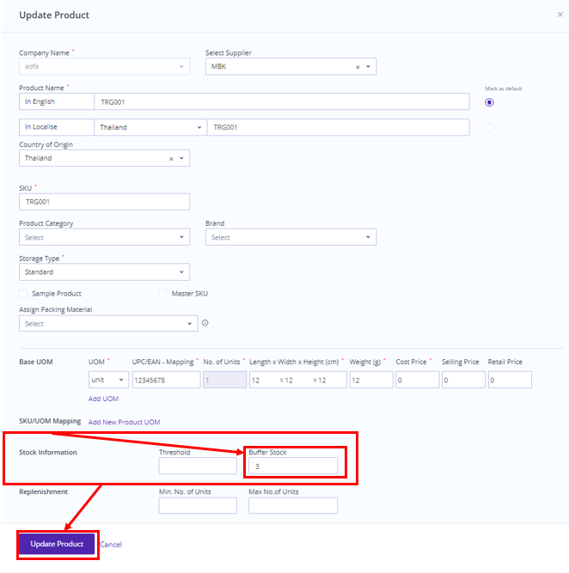Click the SKU/UOM Mapping label
The image size is (569, 573).
point(50,421)
